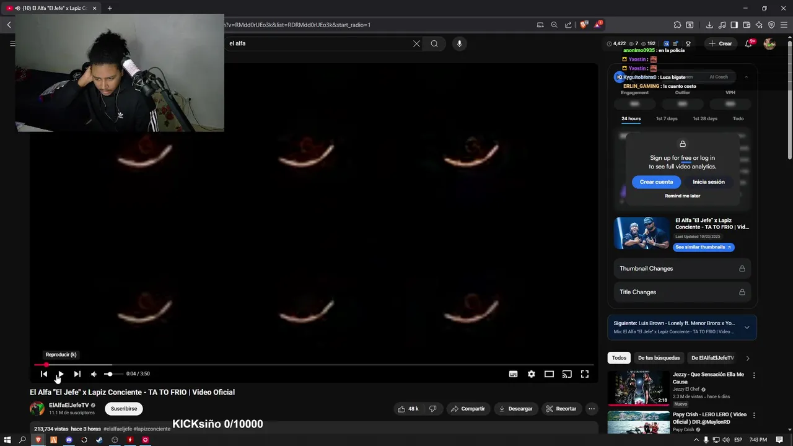Open Brave Leo AI sparkle icon

coord(759,25)
